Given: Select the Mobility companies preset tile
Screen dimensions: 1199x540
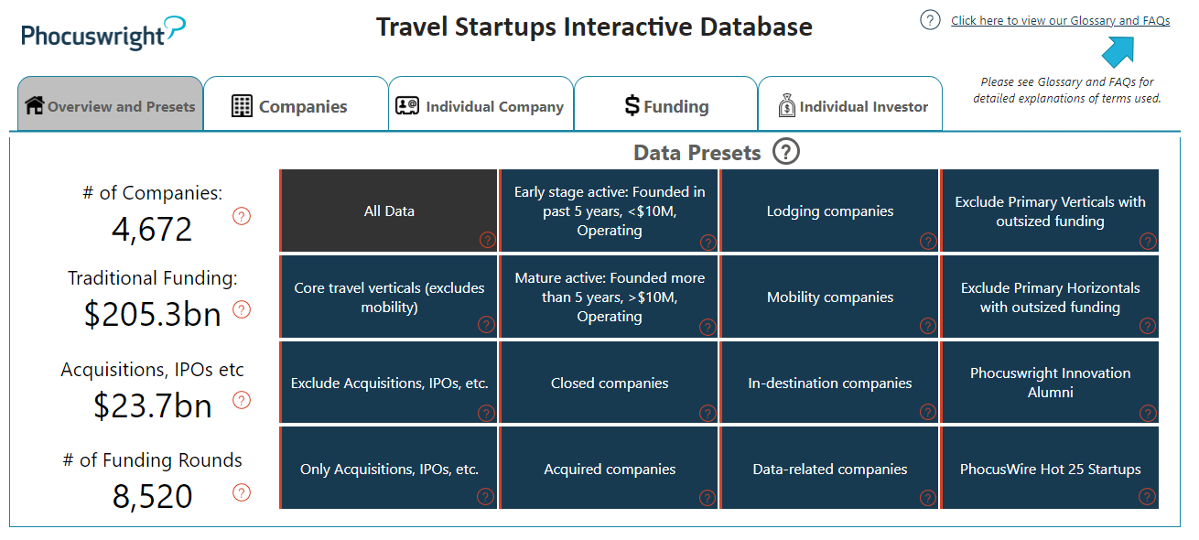Looking at the screenshot, I should (x=829, y=296).
